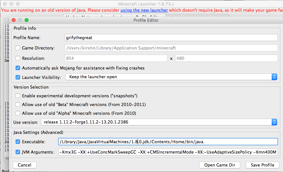Screen dimensions: 283x172
Task: Allow use of old Beta Minecraft versions
Action: (18, 105)
